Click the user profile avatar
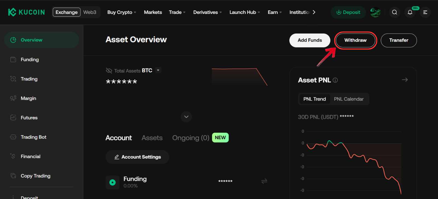 tap(375, 12)
